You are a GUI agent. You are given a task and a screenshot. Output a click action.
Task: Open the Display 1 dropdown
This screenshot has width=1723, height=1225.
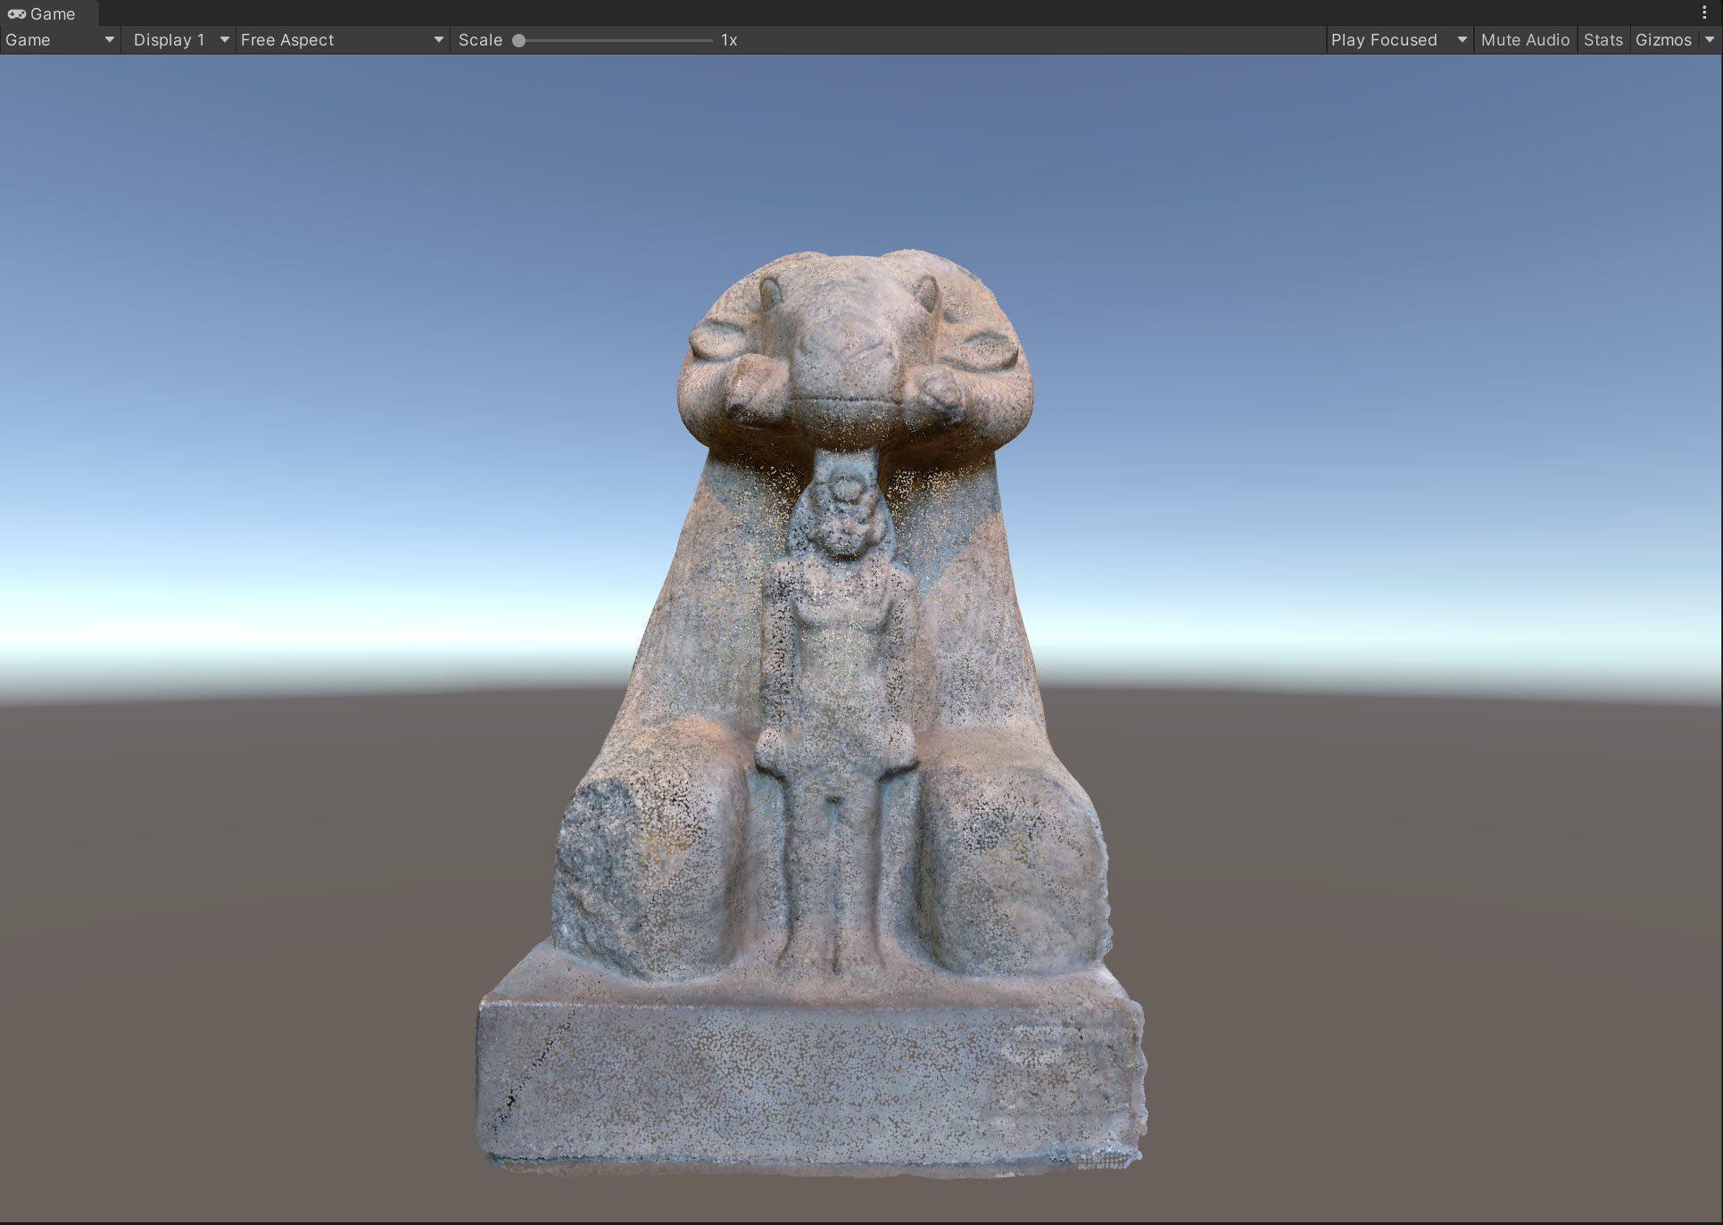(178, 40)
